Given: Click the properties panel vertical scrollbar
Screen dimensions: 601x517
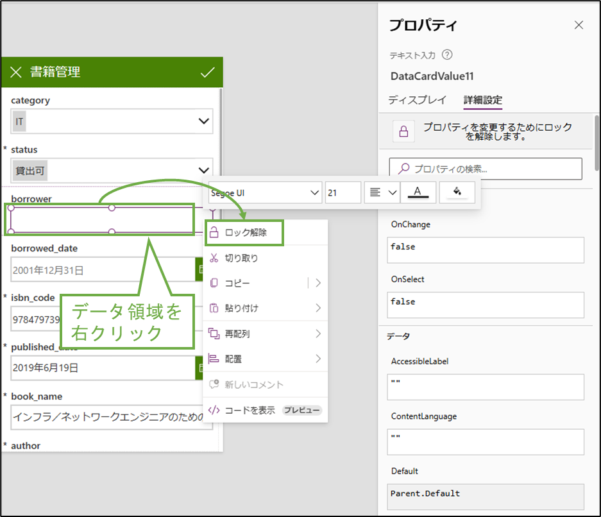Looking at the screenshot, I should (x=597, y=142).
